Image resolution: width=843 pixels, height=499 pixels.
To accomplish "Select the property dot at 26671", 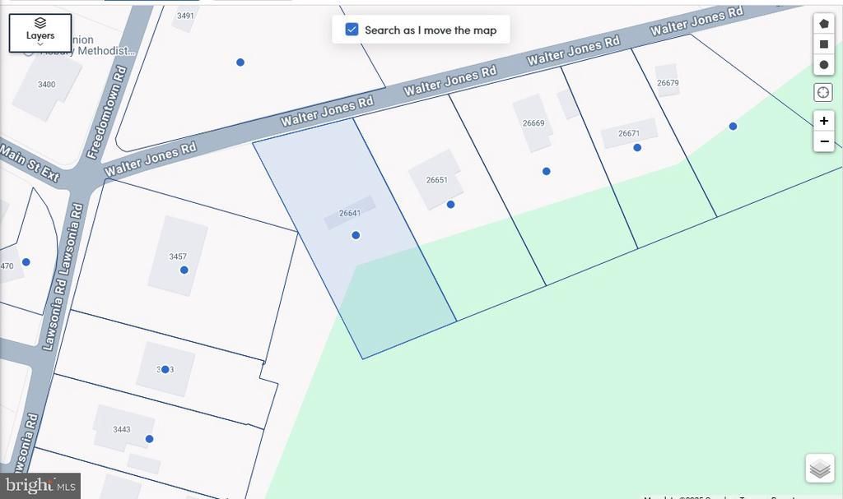I will coord(637,148).
